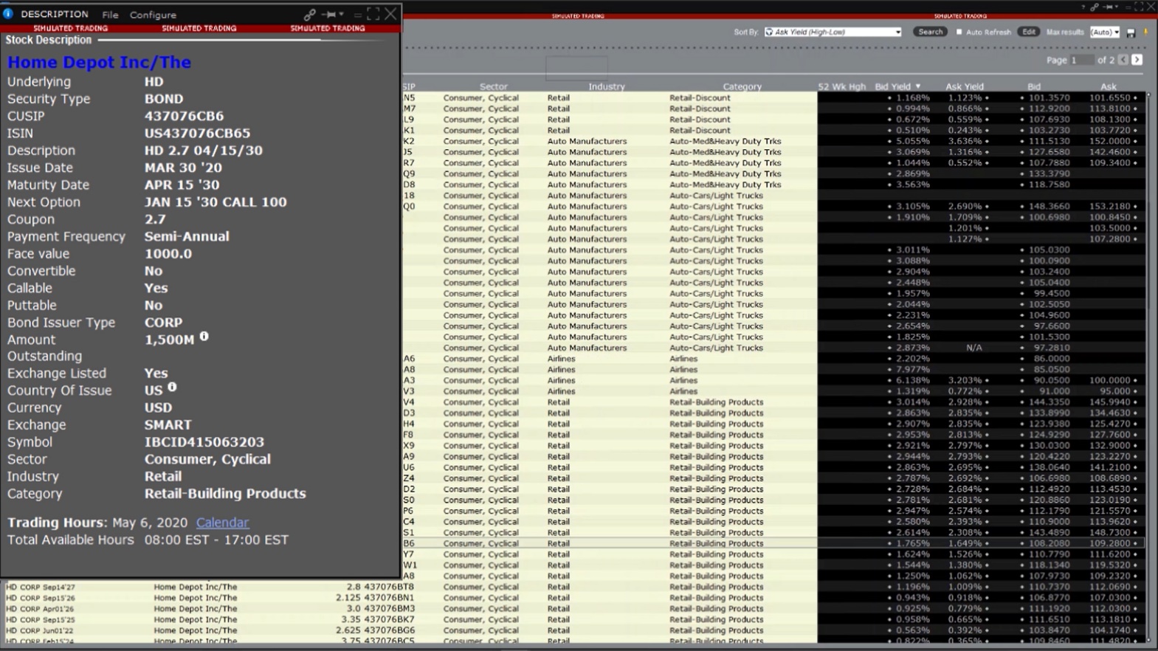The width and height of the screenshot is (1158, 651).
Task: Click info icon next to 1,500M amount
Action: tap(204, 337)
